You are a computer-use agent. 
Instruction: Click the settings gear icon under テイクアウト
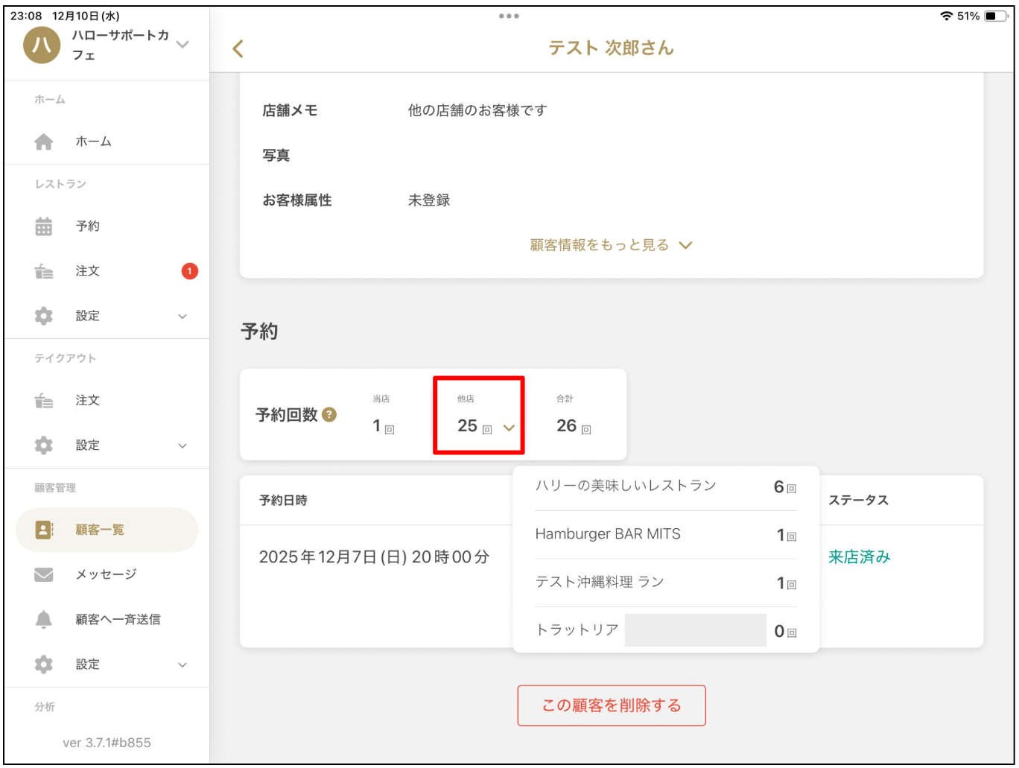click(x=43, y=445)
